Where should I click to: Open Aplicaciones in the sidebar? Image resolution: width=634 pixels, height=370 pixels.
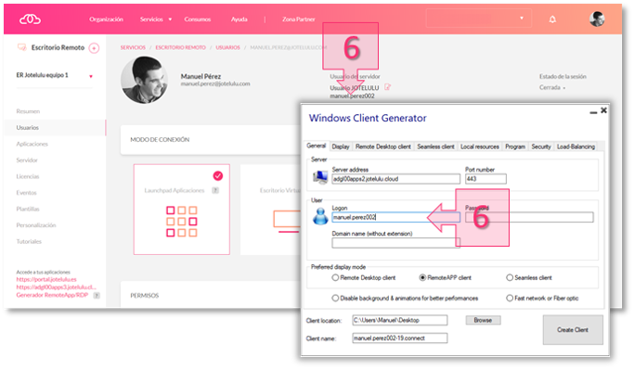pos(32,144)
